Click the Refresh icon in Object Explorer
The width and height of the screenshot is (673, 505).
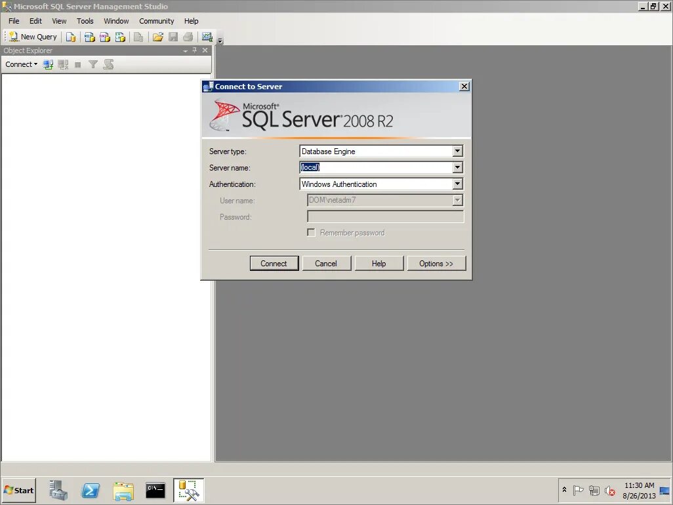pyautogui.click(x=109, y=64)
